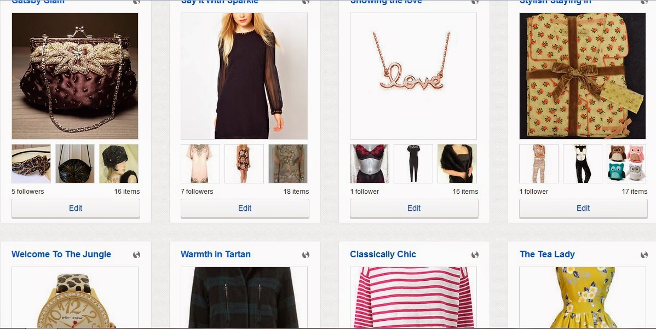This screenshot has width=656, height=329.
Task: Select the yellow floral dress image
Action: tap(583, 298)
